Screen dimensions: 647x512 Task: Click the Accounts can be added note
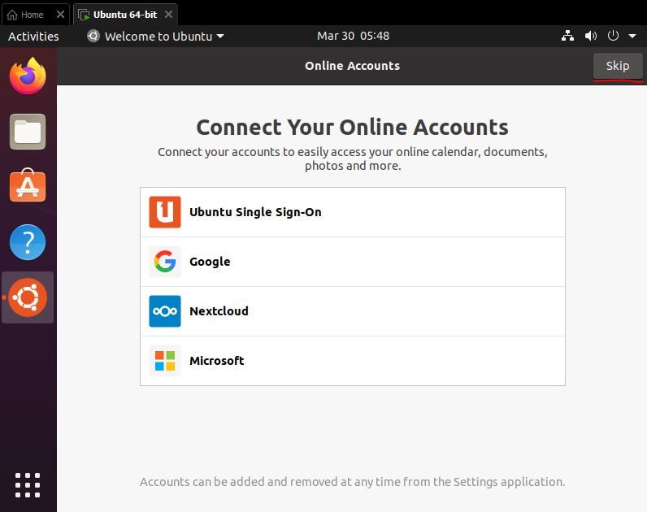point(353,482)
